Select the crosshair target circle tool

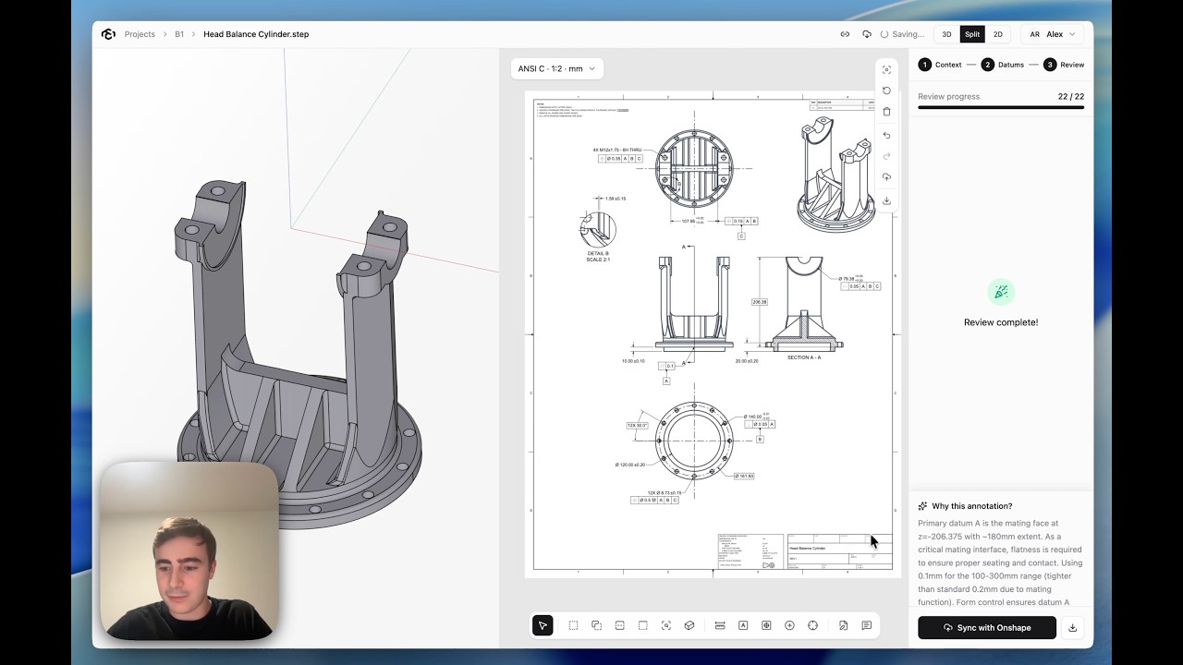coord(812,625)
